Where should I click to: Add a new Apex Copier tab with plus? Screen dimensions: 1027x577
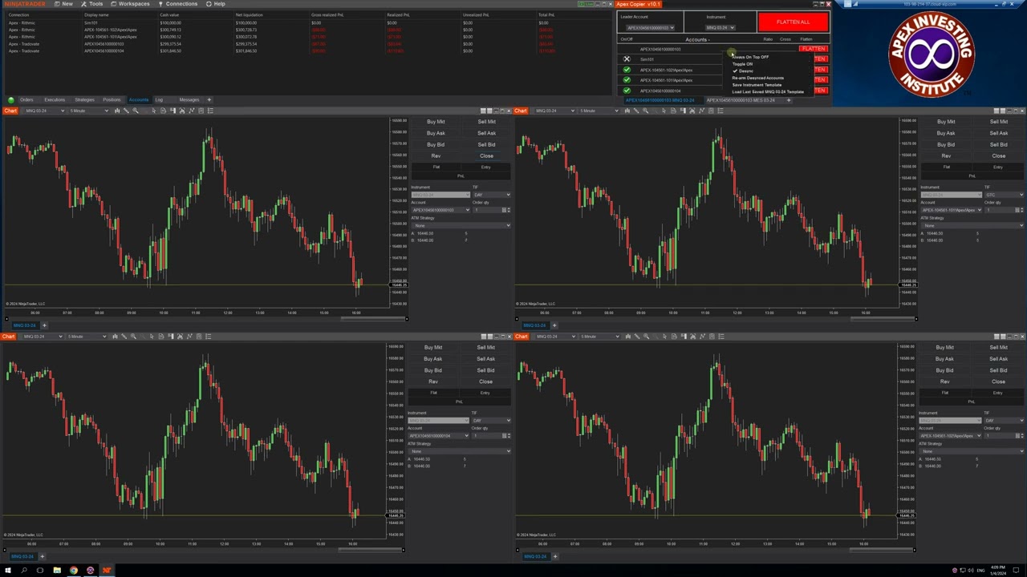click(789, 100)
